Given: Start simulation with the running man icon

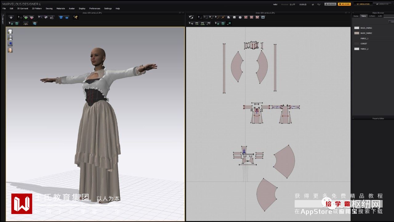Looking at the screenshot, I should coord(75,17).
